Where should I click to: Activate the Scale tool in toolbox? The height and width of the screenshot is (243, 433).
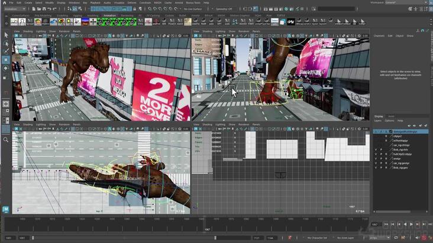[6, 78]
